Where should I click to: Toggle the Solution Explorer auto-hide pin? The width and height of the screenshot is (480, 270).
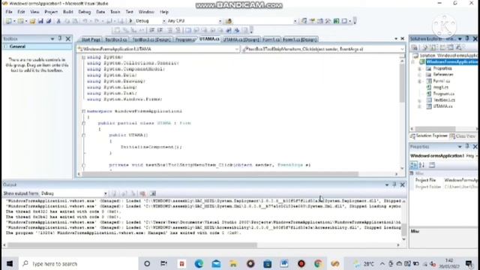pyautogui.click(x=467, y=38)
